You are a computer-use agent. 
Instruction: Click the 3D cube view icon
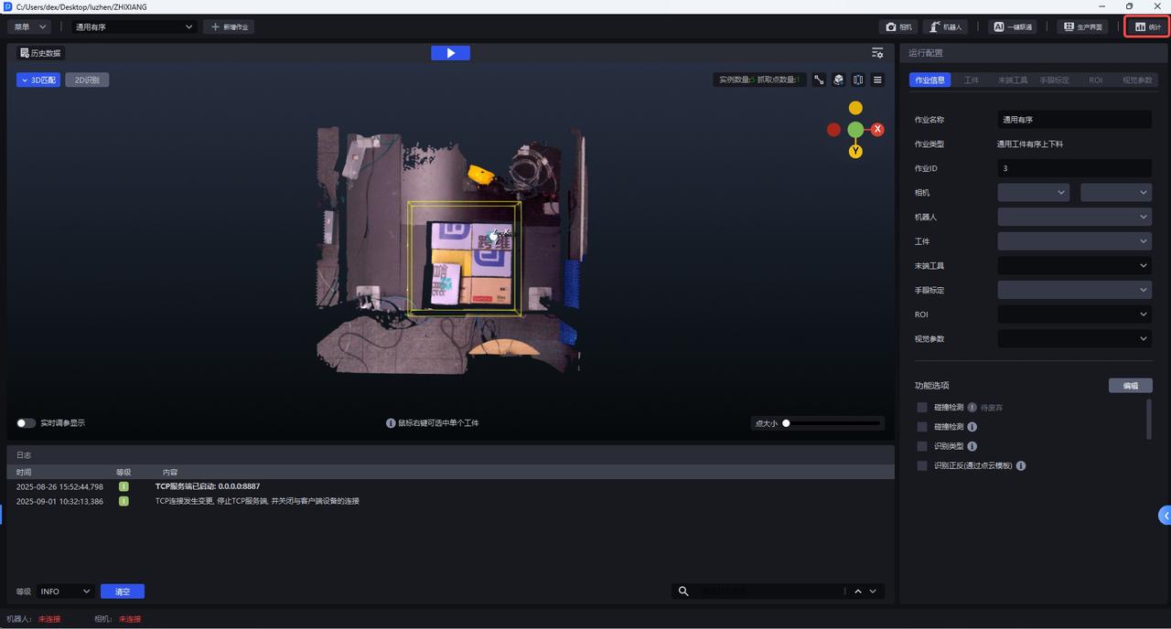point(838,80)
